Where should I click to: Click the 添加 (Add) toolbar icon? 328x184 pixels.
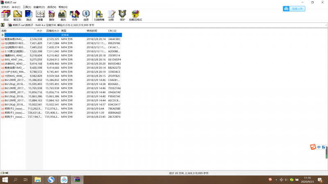6,16
